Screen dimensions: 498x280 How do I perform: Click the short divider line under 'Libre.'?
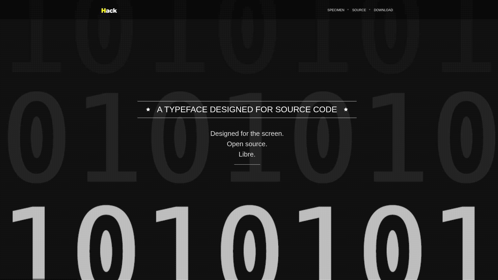[x=247, y=164]
